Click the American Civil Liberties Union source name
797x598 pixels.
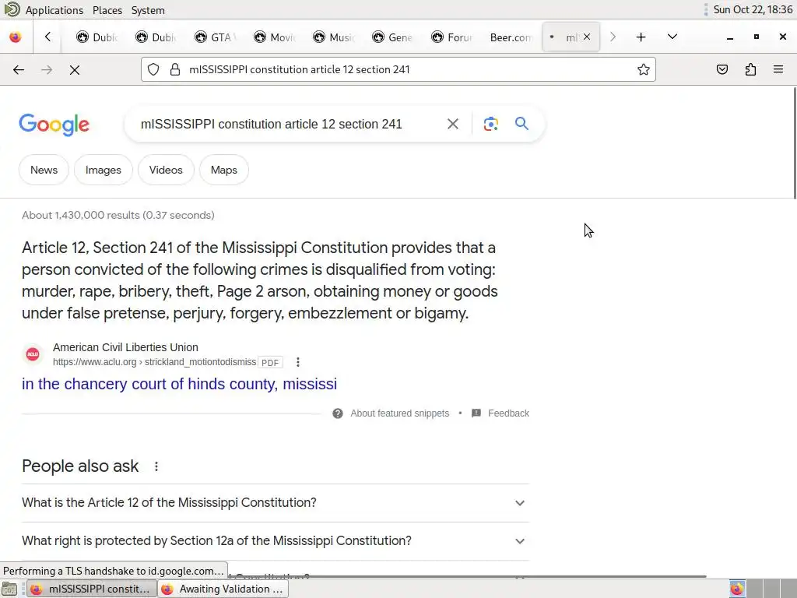click(125, 347)
